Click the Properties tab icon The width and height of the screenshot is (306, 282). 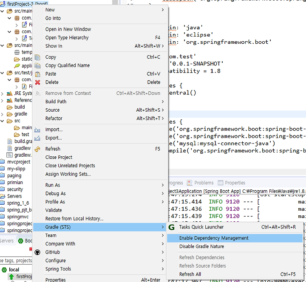pos(220,183)
